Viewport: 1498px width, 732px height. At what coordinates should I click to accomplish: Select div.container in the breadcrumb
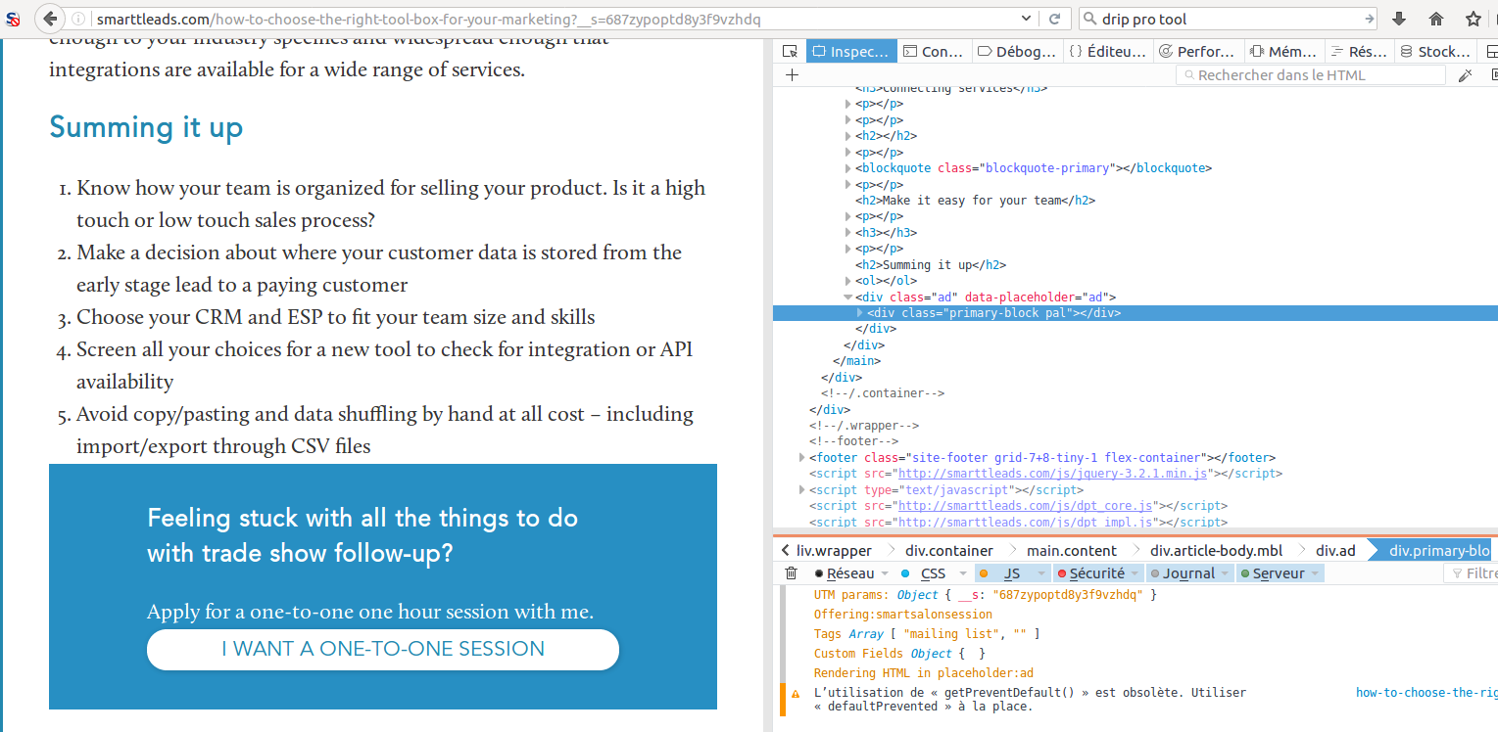coord(949,551)
